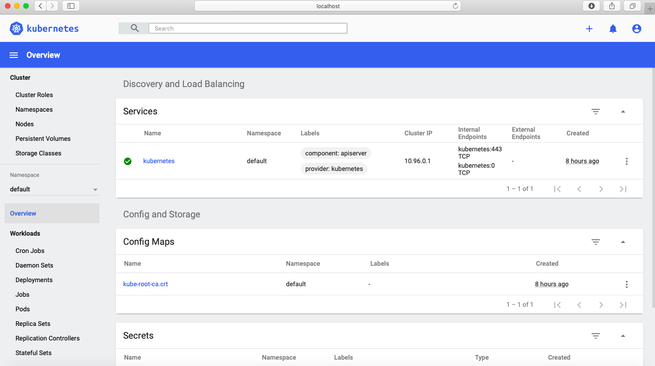Image resolution: width=655 pixels, height=366 pixels.
Task: Click the Cluster IP 10.96.0.1 value
Action: pos(418,161)
